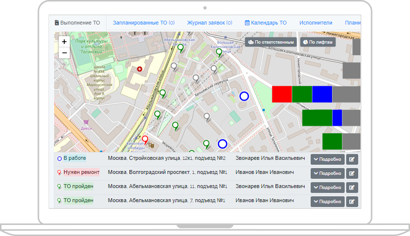Screen dimensions: 410x236
Task: Zoom in on the map
Action: click(64, 42)
